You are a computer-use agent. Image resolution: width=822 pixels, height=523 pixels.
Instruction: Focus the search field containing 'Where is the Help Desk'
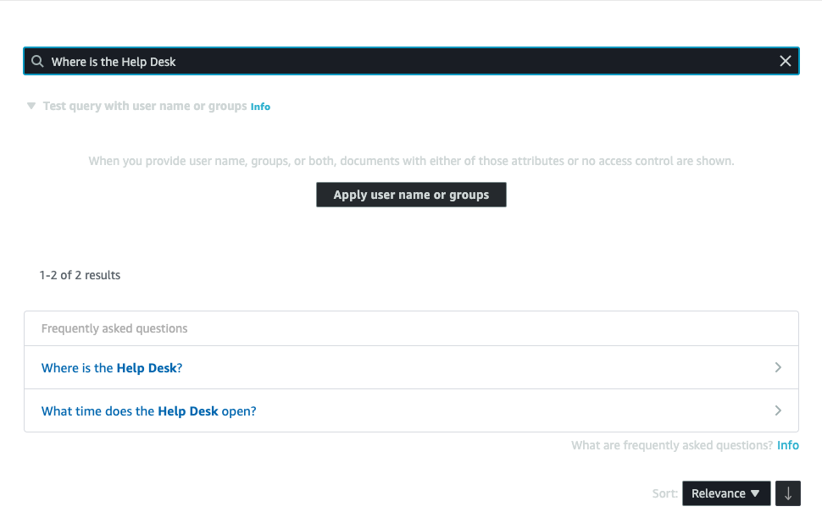(x=407, y=61)
